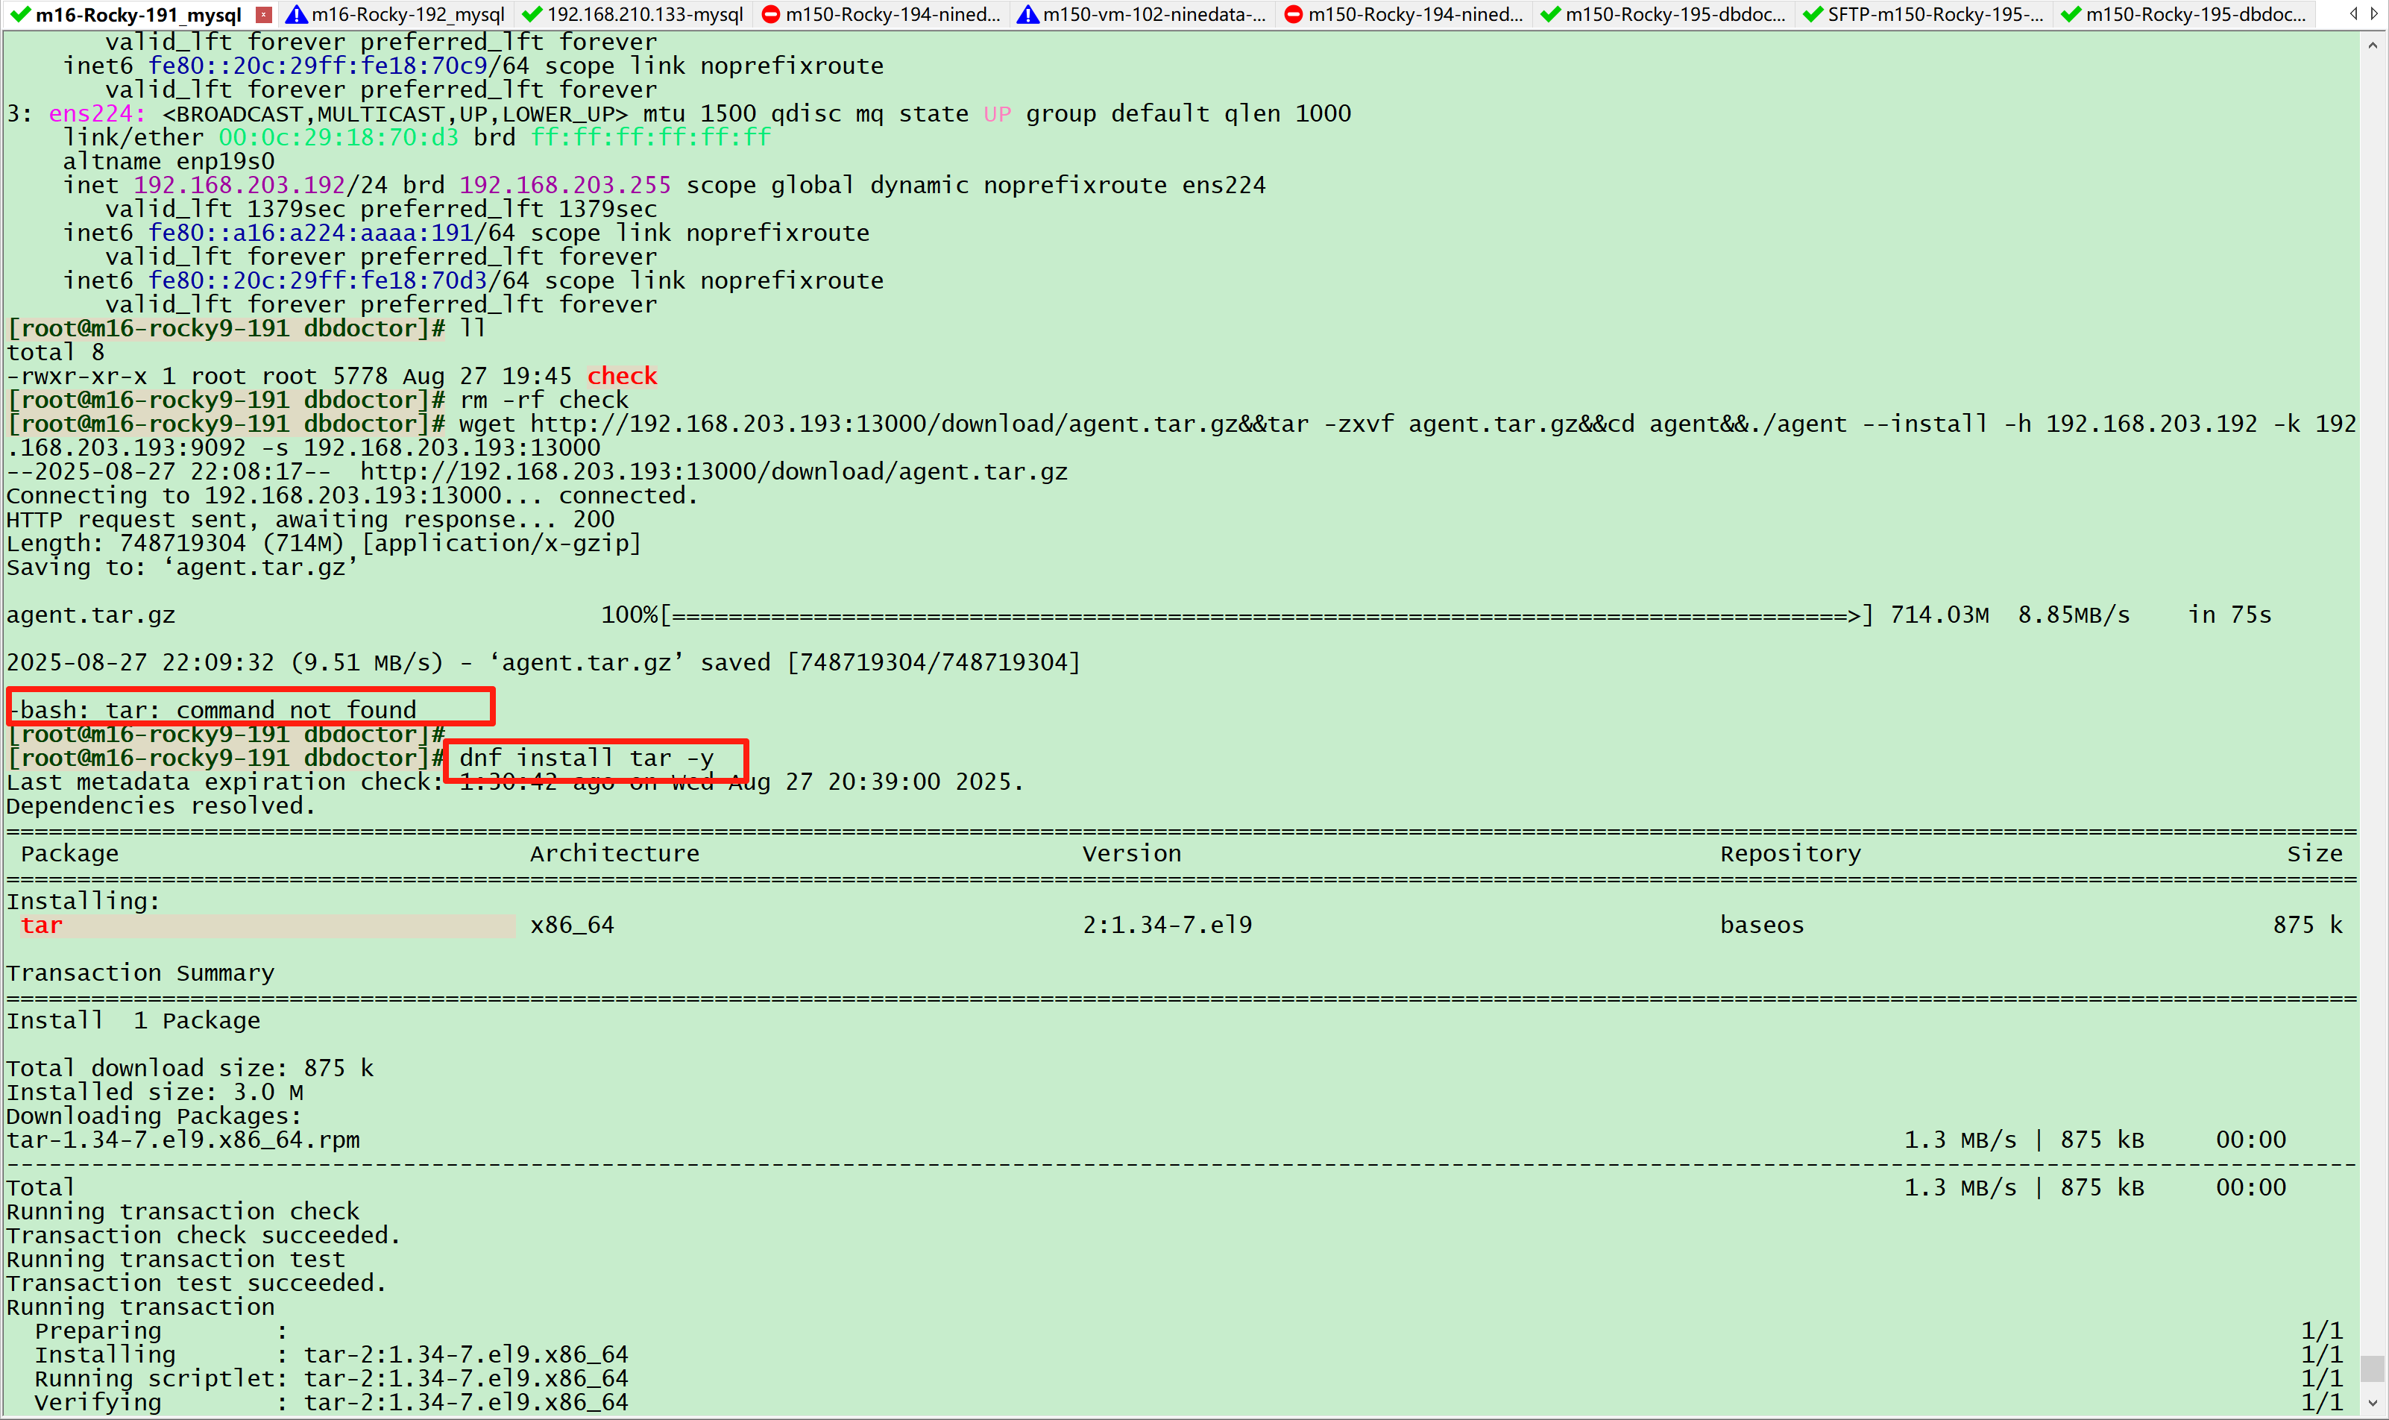Screen dimensions: 2389x1420
Task: Click the vertical scrollbar thumb
Action: [2373, 1369]
